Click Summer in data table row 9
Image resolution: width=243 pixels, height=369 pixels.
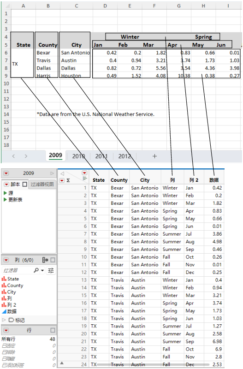(172, 249)
